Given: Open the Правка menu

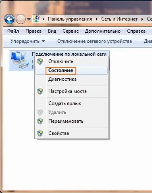Looking at the screenshot, I should click(33, 31).
